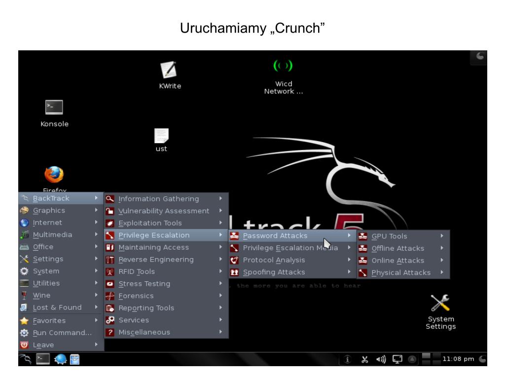Open the Utilities menu category
505x379 pixels.
click(61, 283)
